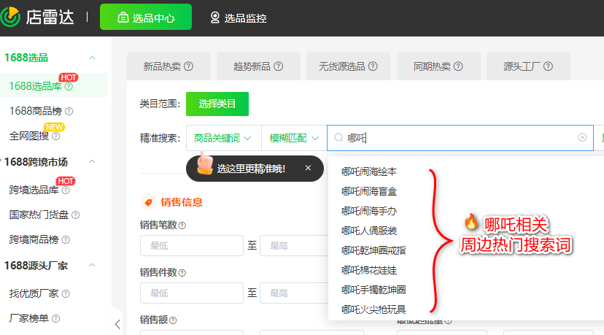
Task: Open 找优质厂家 in the sidebar
Action: tap(34, 293)
